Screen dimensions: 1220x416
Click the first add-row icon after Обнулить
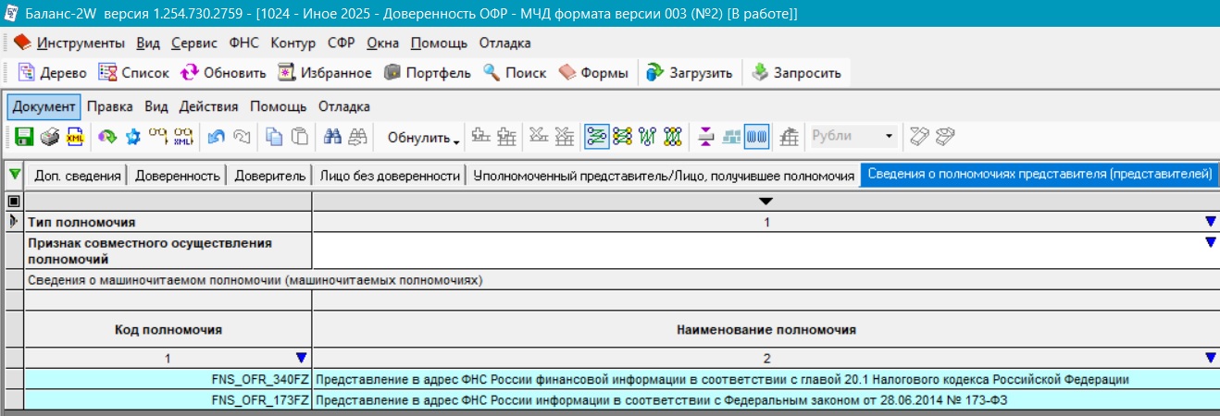(481, 137)
